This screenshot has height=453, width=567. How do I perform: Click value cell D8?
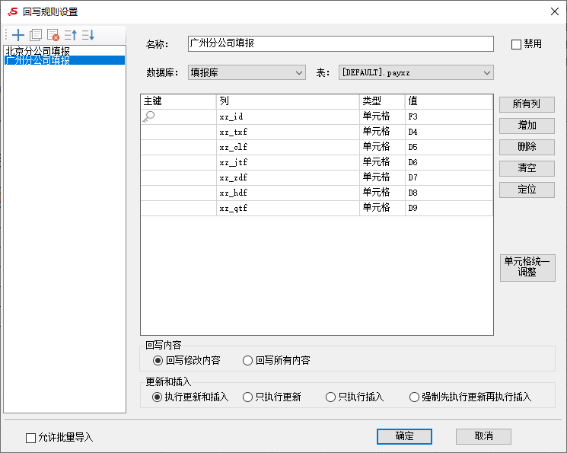coord(449,193)
